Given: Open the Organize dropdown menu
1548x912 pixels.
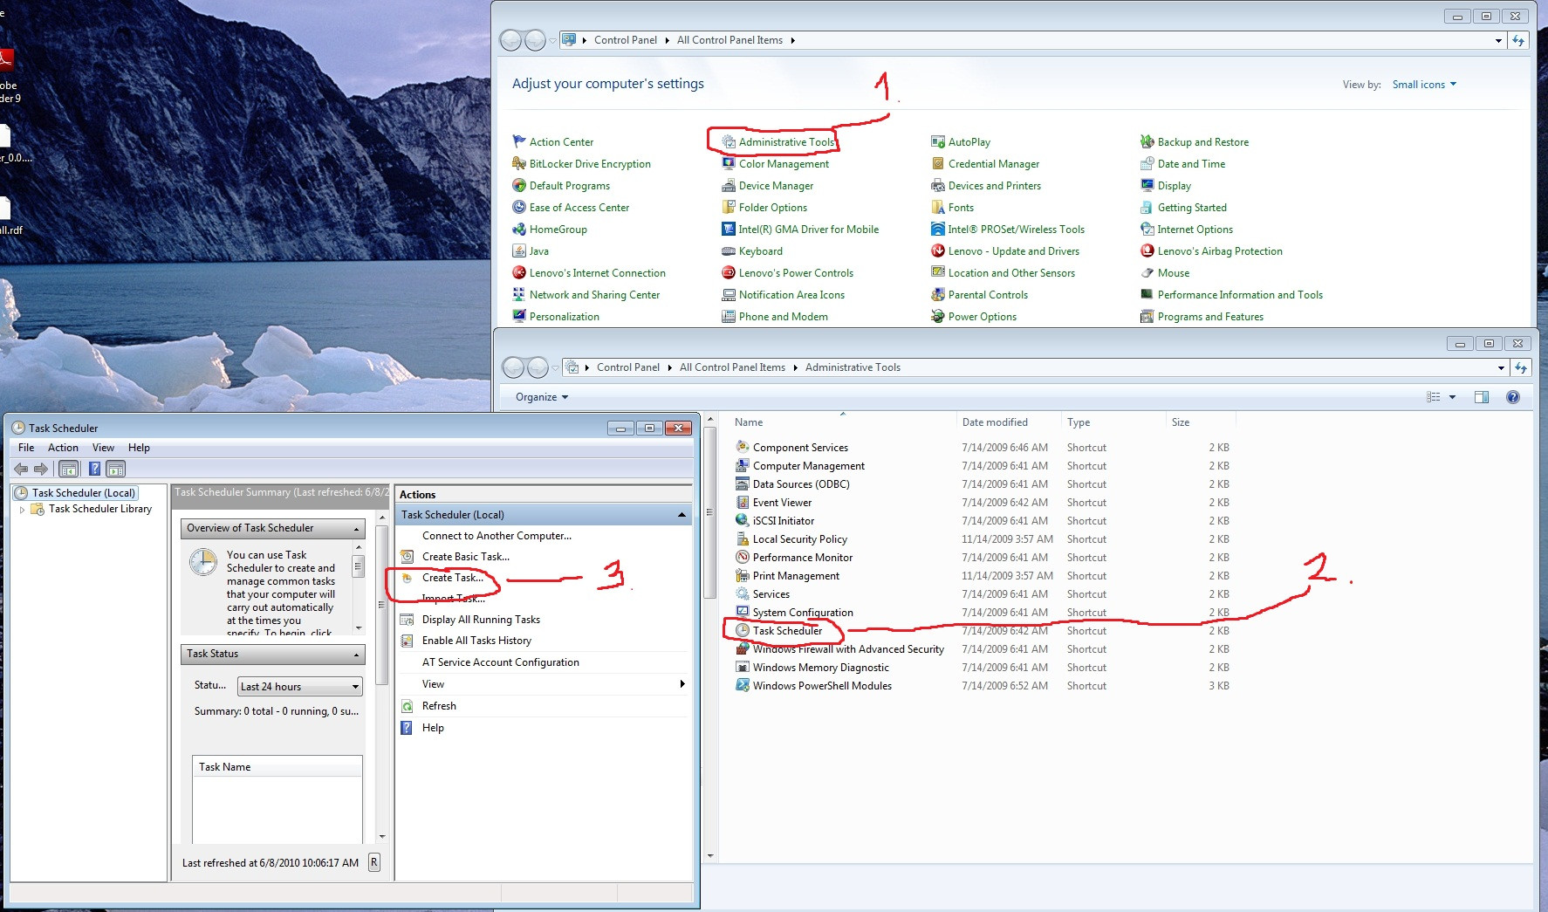Looking at the screenshot, I should [x=542, y=397].
